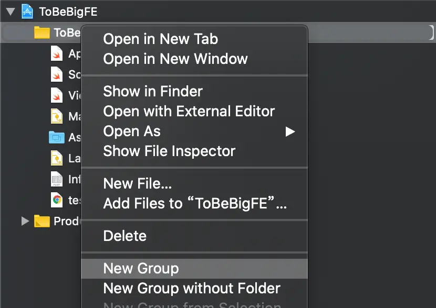Click the ToBeBigFE Xcode project icon
Viewport: 436px width, 308px height.
(x=27, y=11)
